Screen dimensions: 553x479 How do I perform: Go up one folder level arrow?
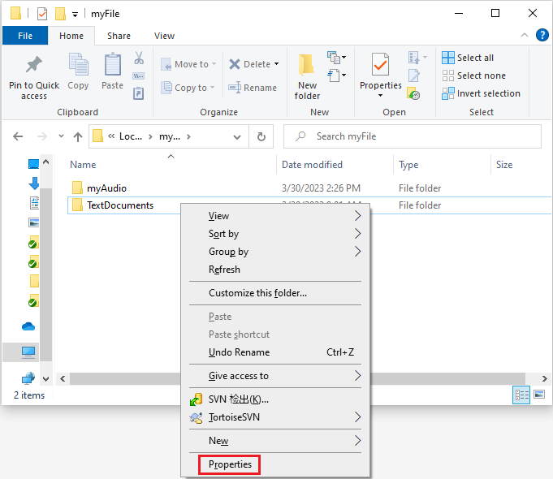[78, 137]
